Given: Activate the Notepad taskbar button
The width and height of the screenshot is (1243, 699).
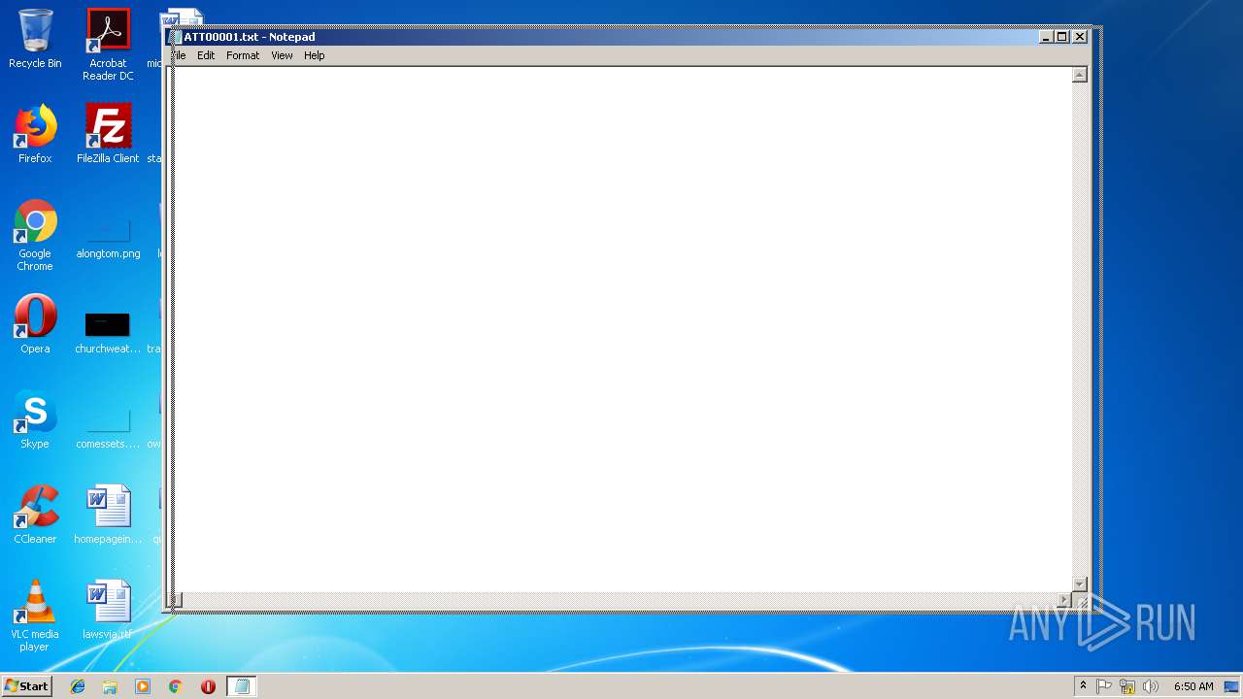Looking at the screenshot, I should (x=242, y=686).
